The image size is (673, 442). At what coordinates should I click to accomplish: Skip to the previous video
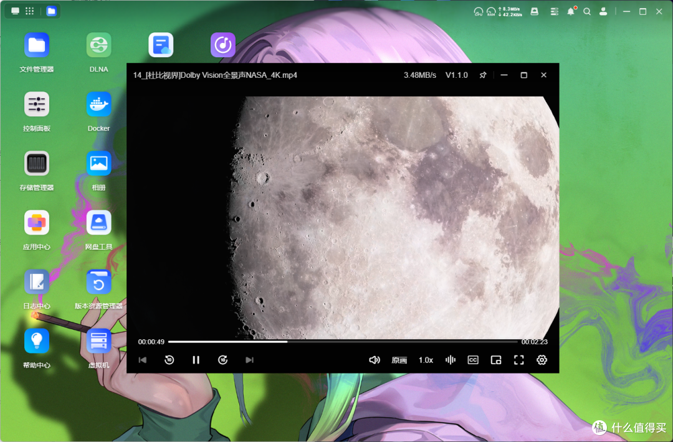pos(143,360)
